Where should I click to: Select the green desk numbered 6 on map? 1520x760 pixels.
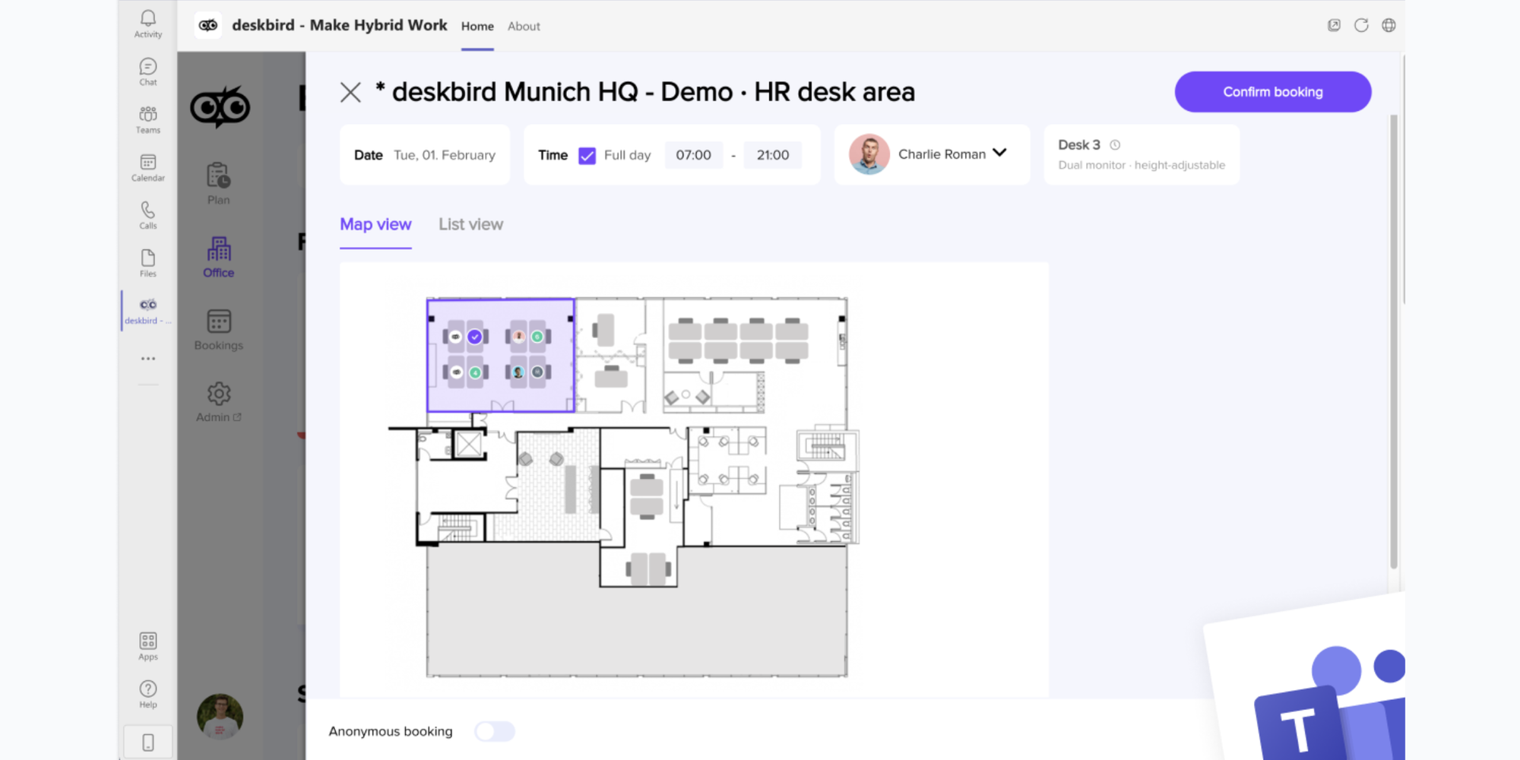537,337
